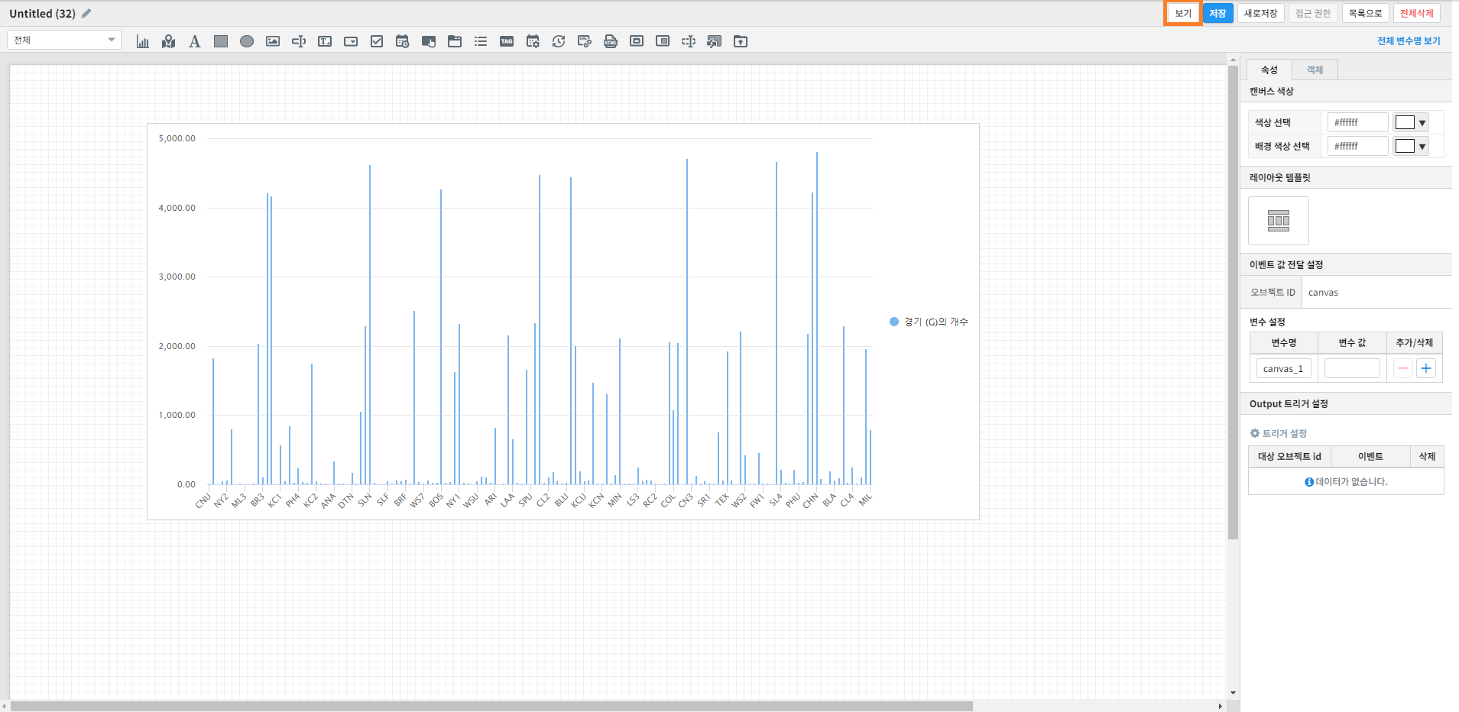
Task: Add variable with the plus button
Action: click(1426, 368)
